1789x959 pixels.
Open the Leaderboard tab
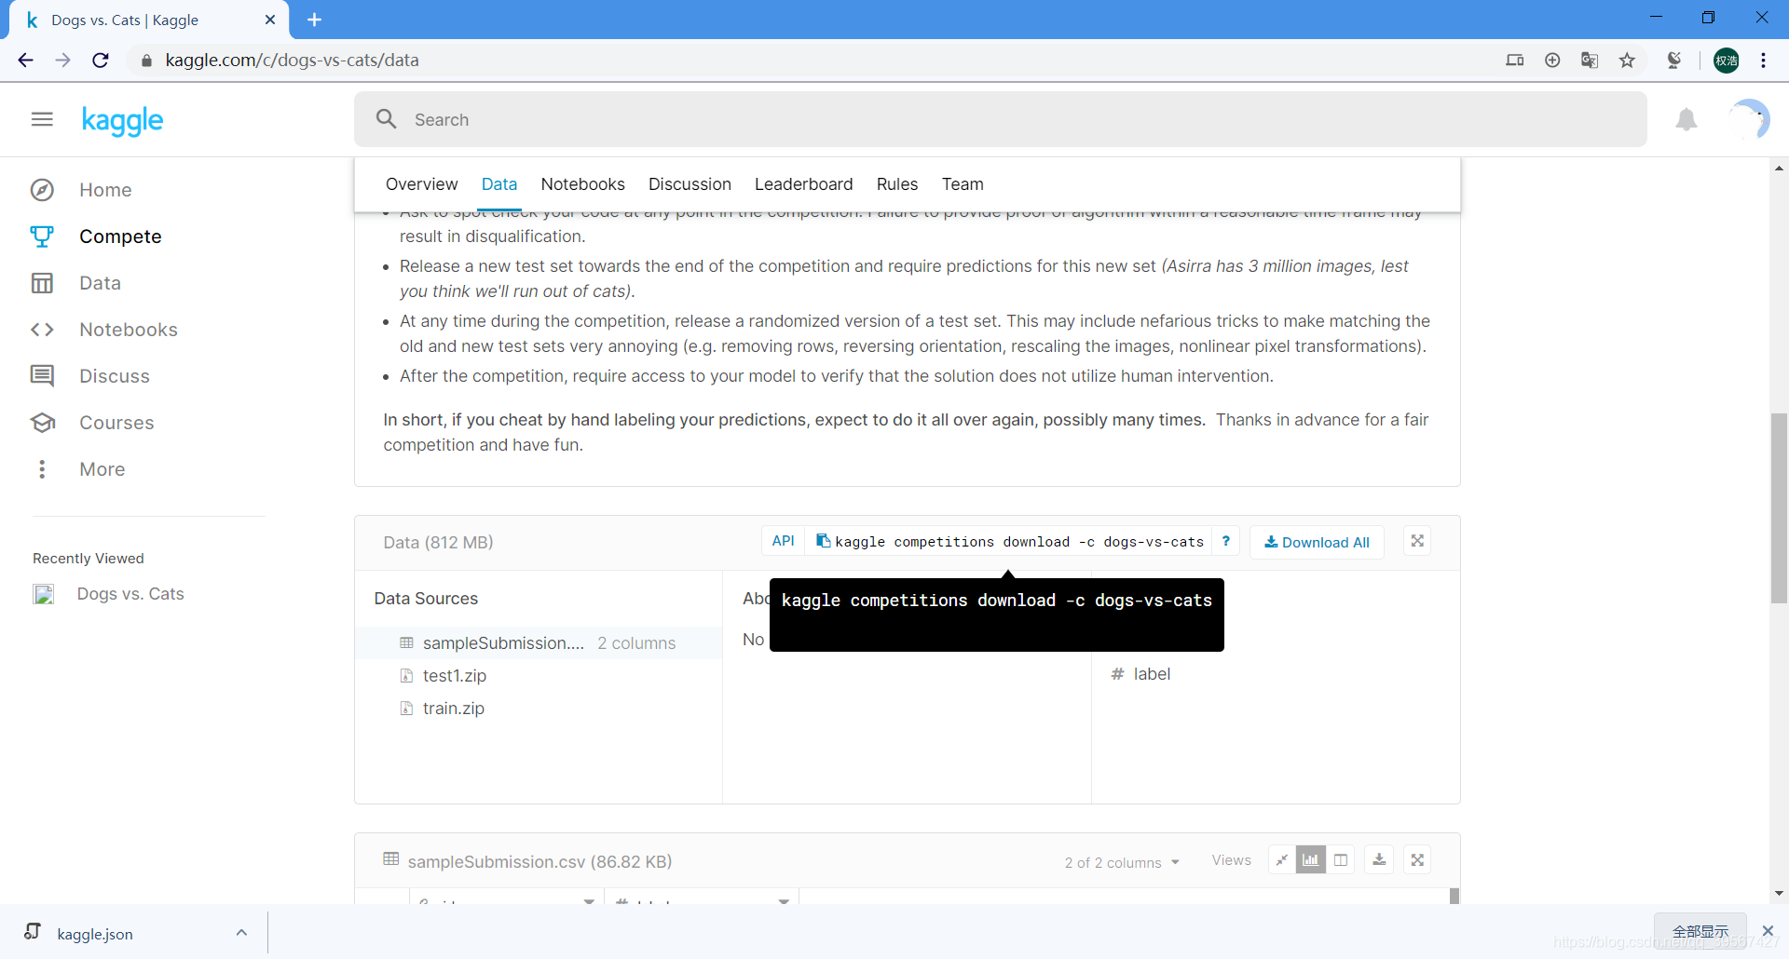point(803,184)
